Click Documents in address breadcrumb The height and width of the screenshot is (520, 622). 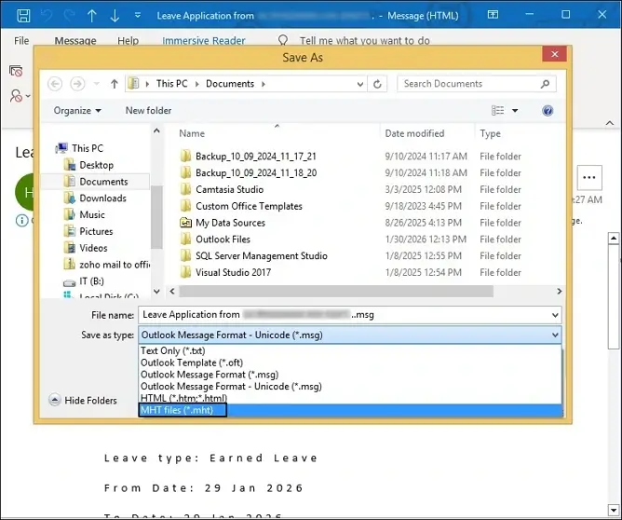(230, 84)
